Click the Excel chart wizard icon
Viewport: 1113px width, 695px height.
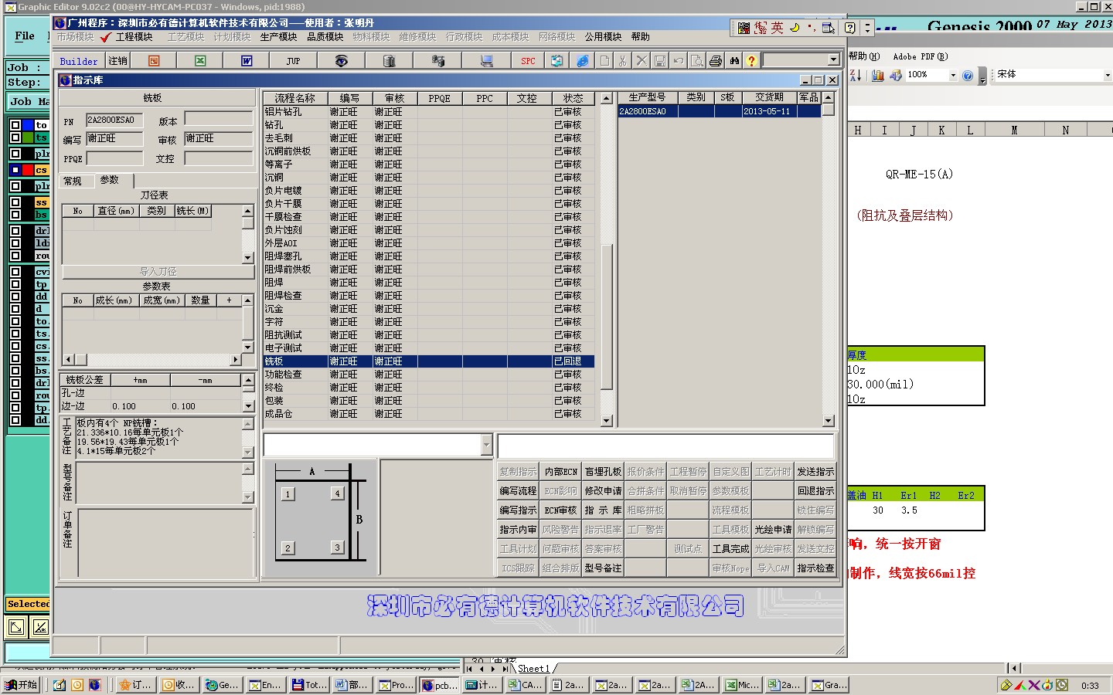point(878,75)
